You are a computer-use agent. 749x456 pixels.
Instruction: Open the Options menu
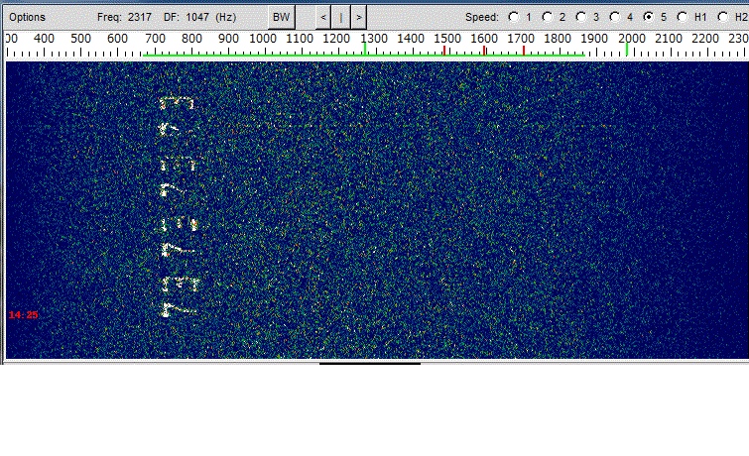click(28, 17)
